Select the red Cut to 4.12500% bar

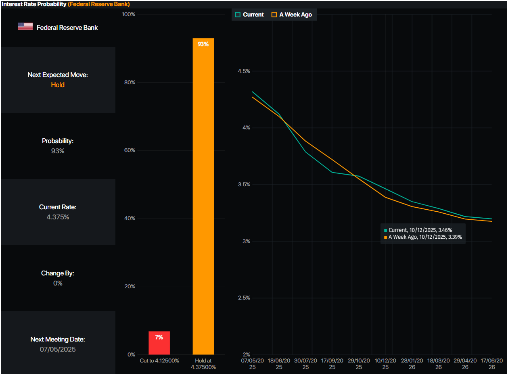point(160,343)
